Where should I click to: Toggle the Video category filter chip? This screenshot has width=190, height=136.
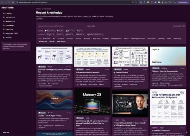click(60, 35)
